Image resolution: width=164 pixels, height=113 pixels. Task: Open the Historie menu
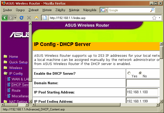click(x=47, y=10)
